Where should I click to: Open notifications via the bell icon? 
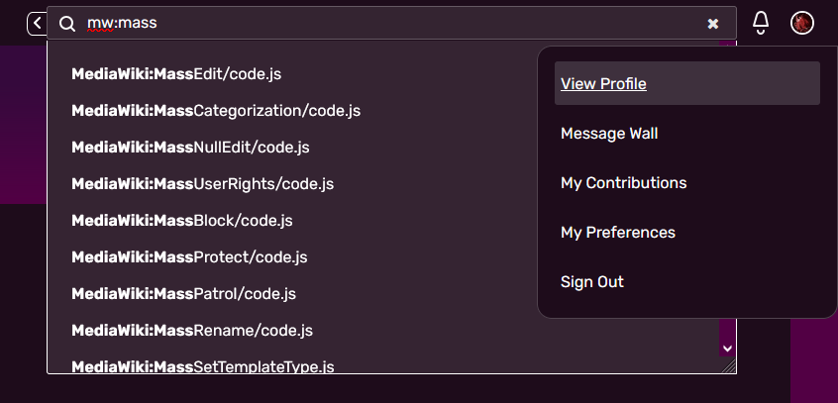pos(761,23)
